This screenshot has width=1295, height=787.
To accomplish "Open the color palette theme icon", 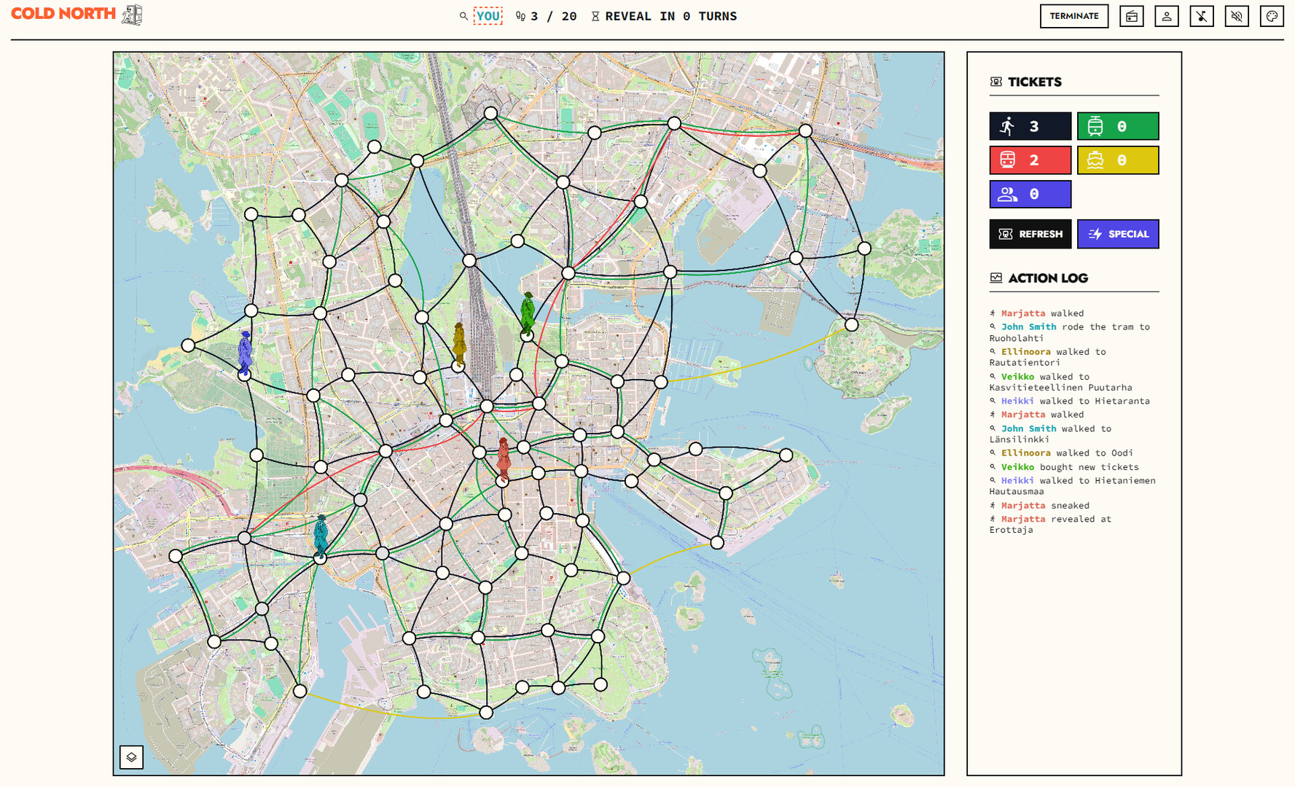I will (1272, 16).
